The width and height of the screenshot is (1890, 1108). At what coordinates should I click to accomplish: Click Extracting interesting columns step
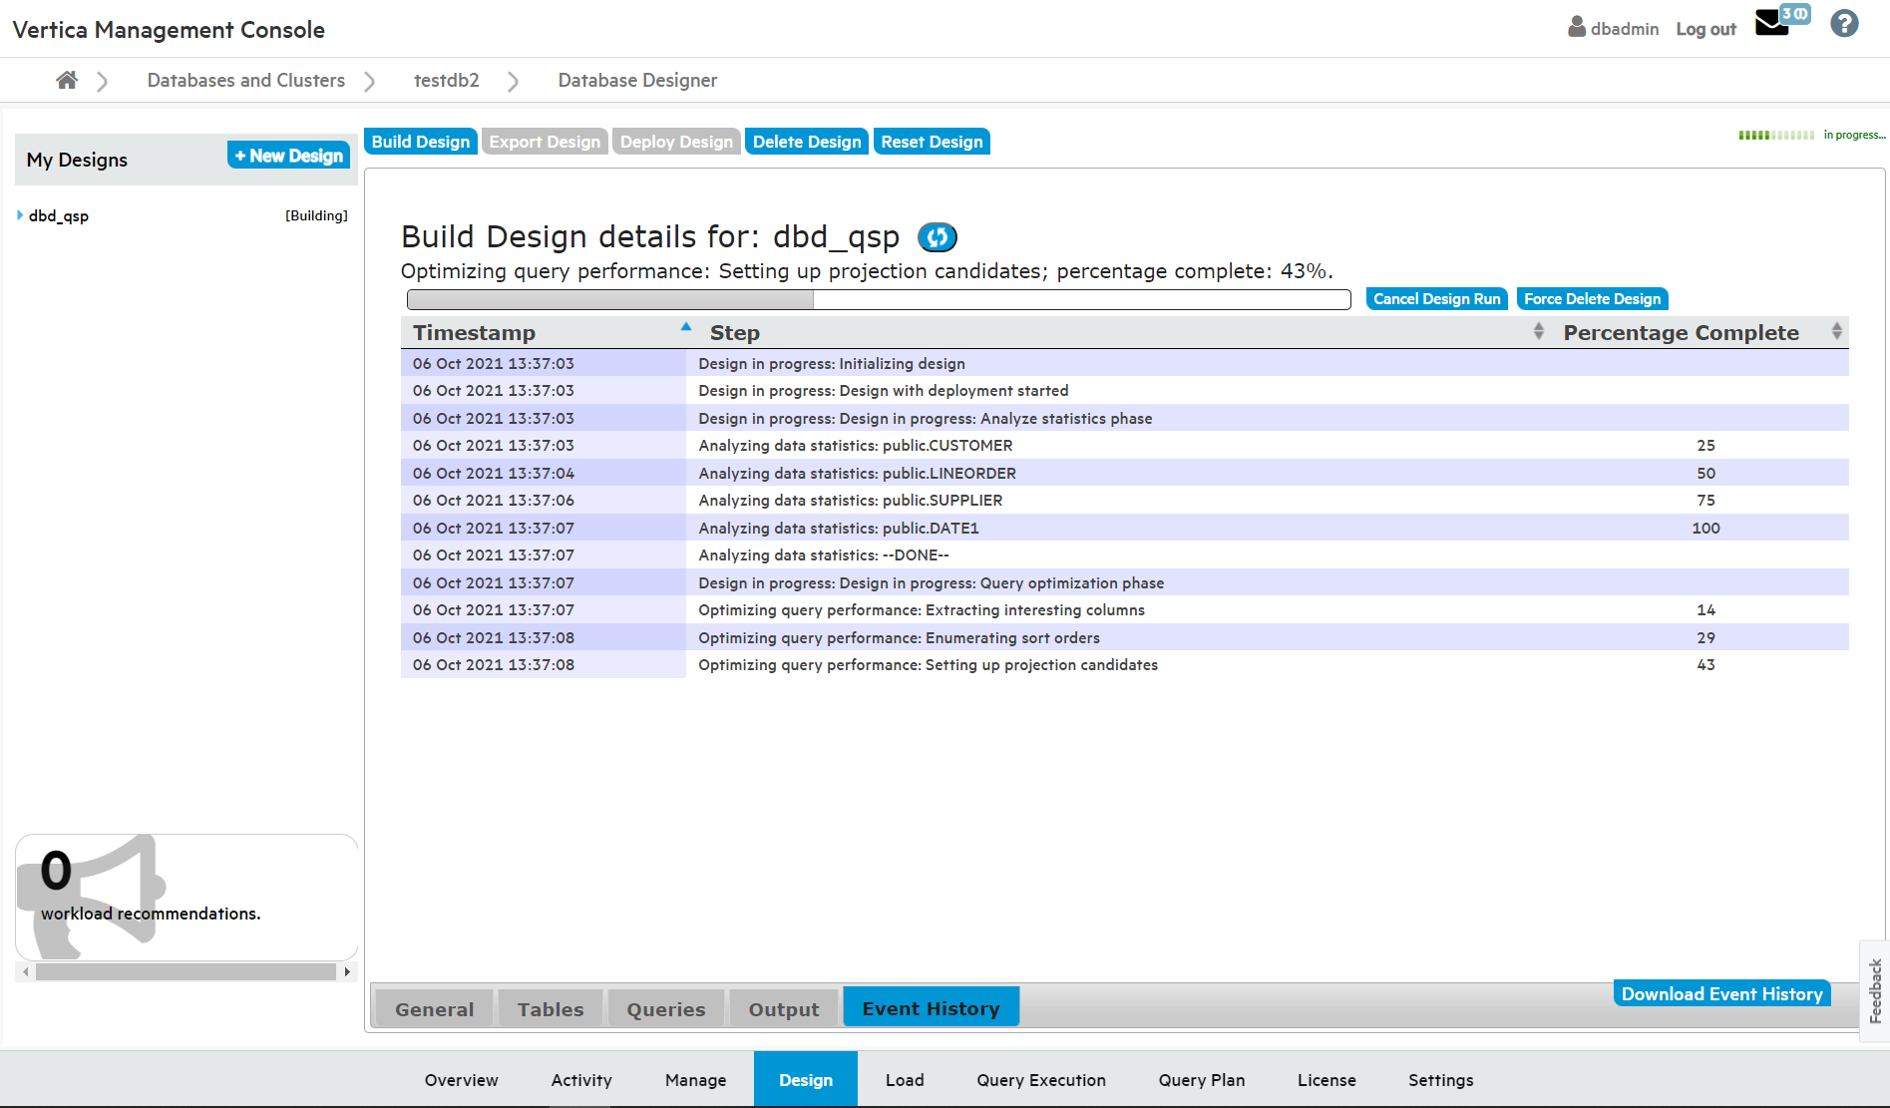(1125, 610)
